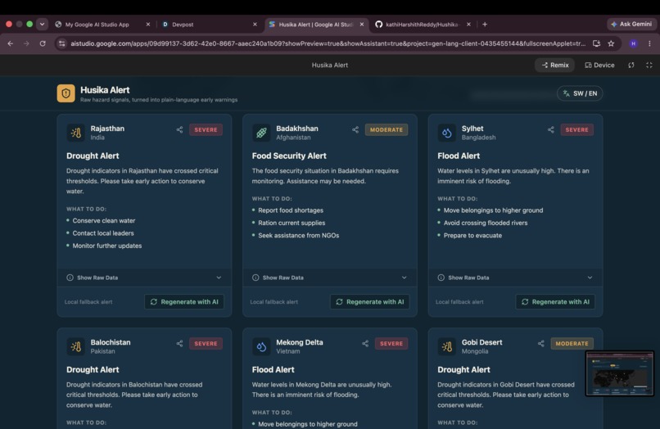Go forward in browser history
This screenshot has width=660, height=429.
[x=26, y=43]
